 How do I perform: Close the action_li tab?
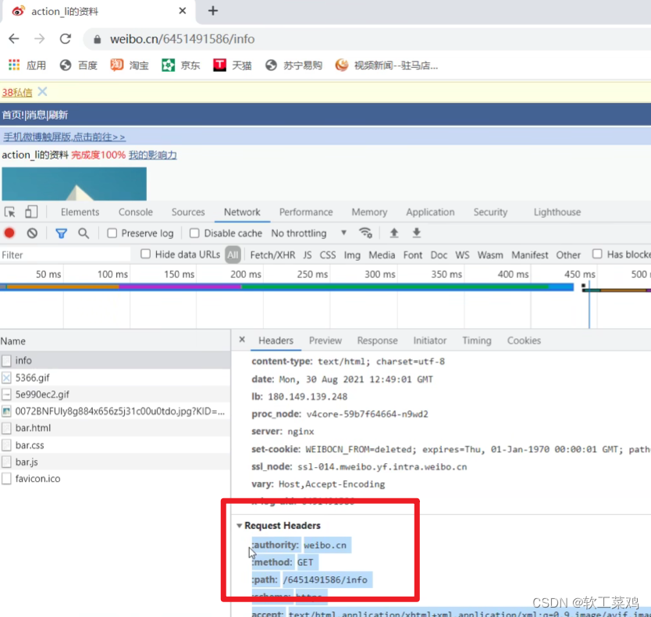pos(182,11)
